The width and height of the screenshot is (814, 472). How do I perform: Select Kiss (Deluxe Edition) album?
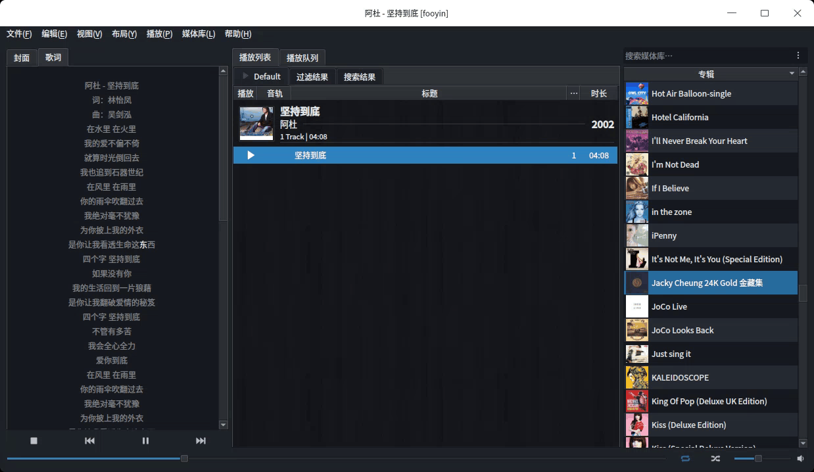tap(711, 425)
